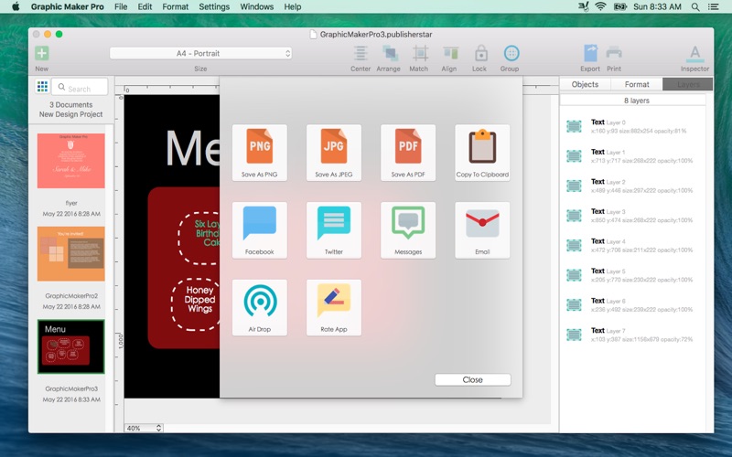Select Text Layer 4 row
The height and width of the screenshot is (457, 732).
point(633,245)
